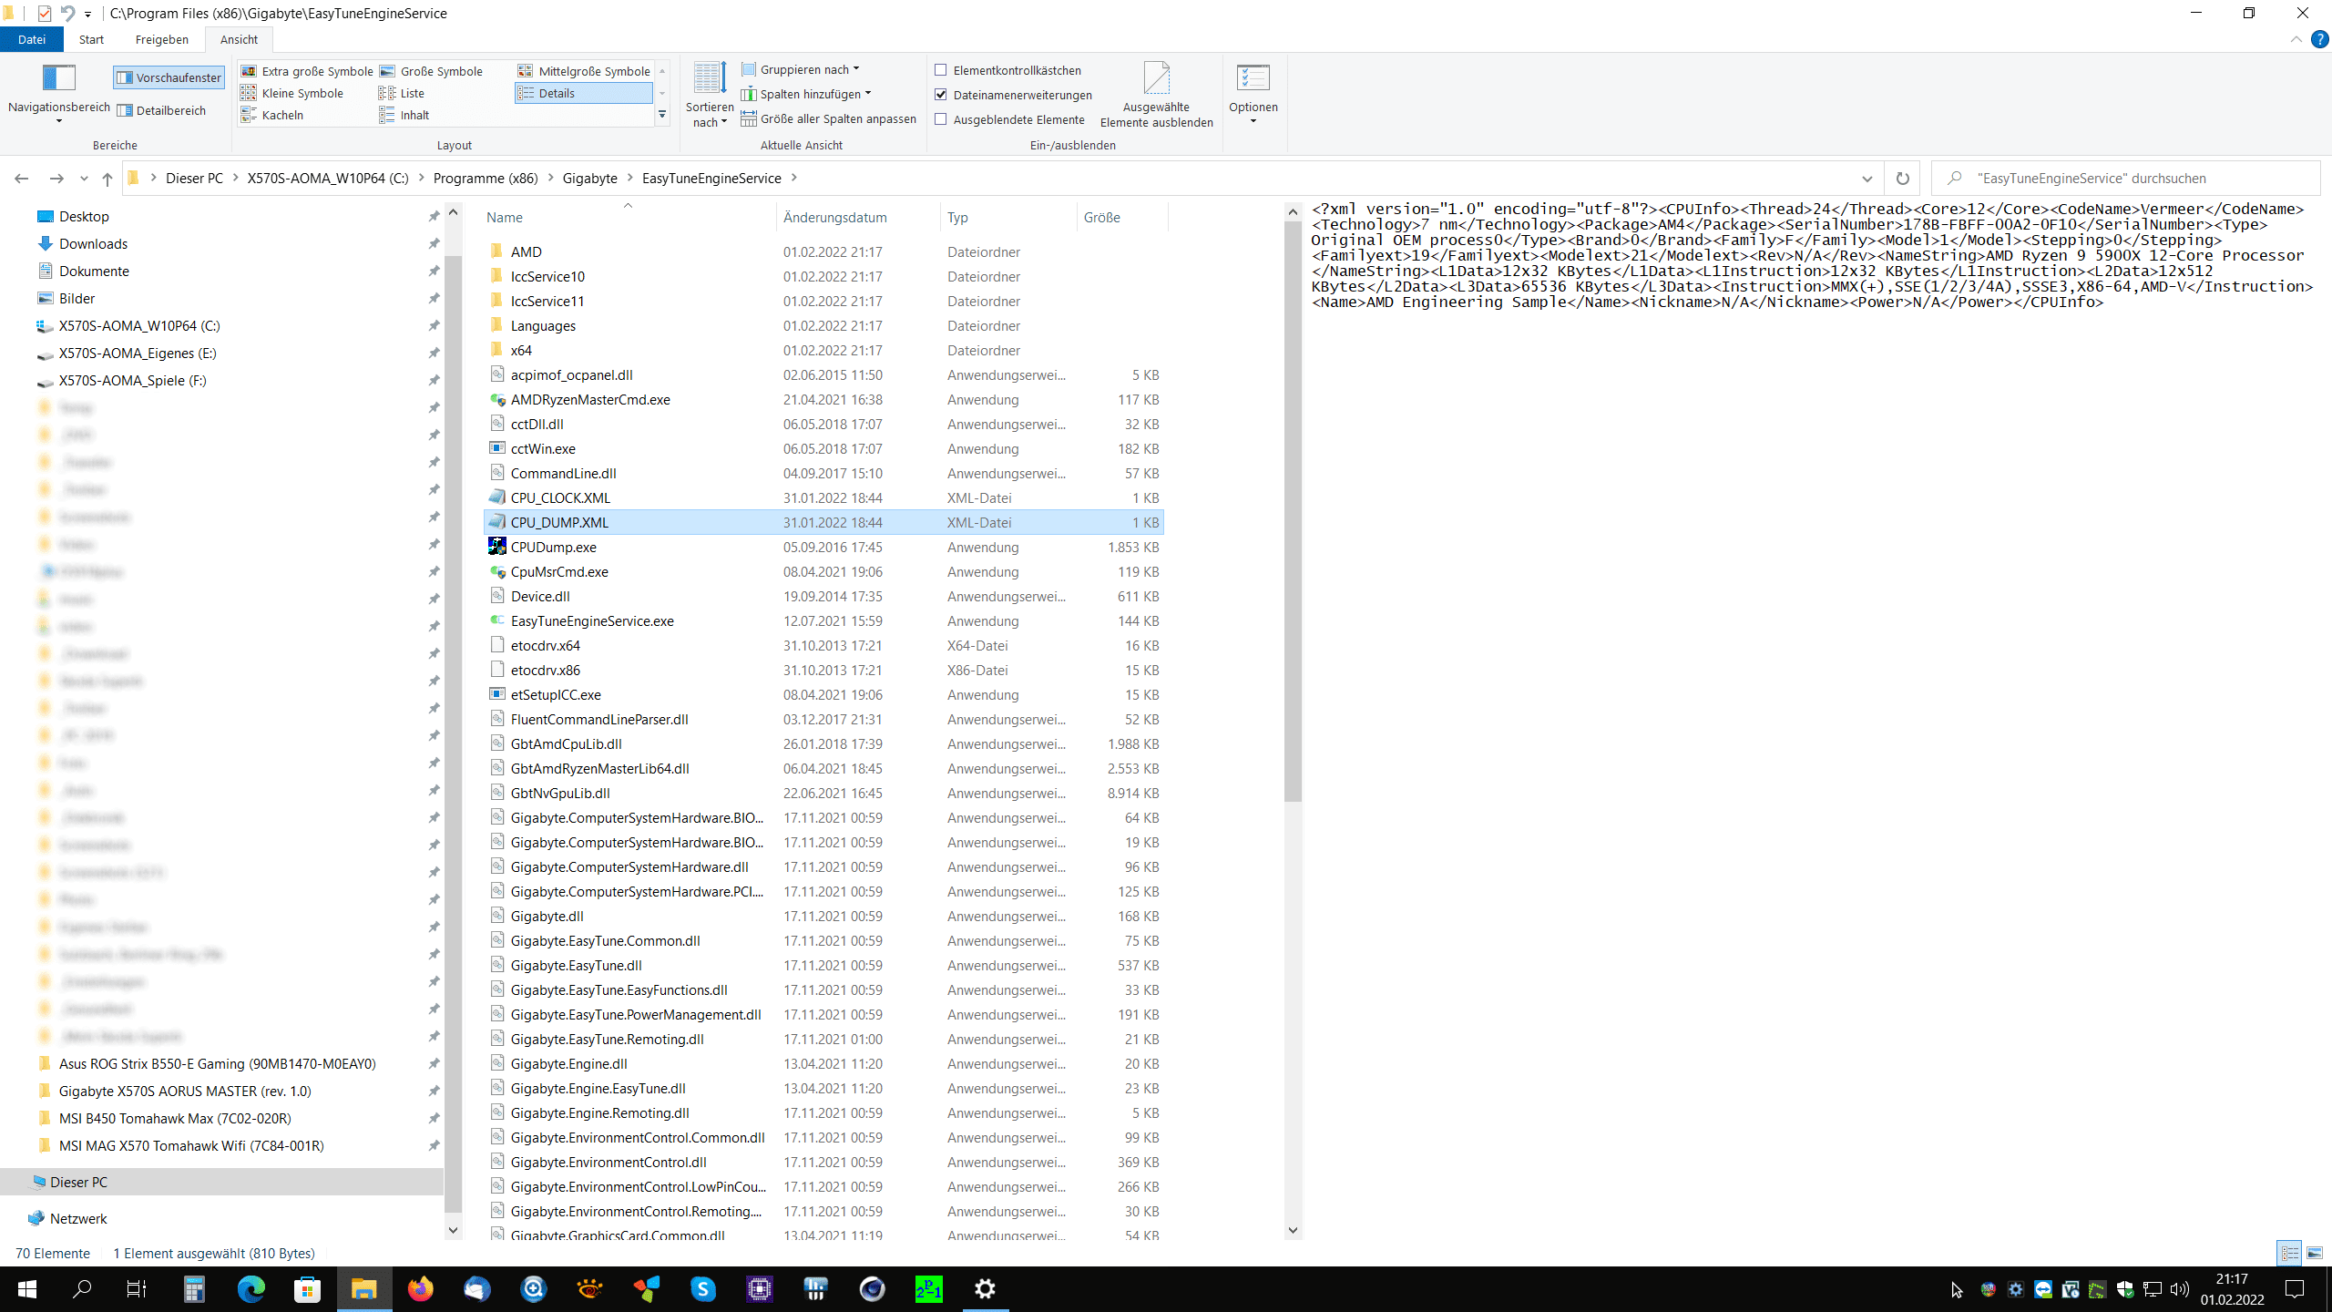Sort by Änderungsdatum column header
2332x1312 pixels.
click(858, 217)
